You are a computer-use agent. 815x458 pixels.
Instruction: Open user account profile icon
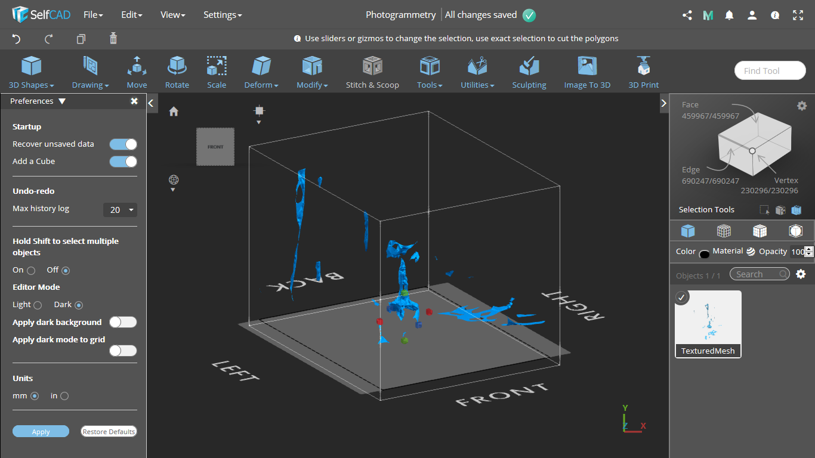(x=752, y=16)
